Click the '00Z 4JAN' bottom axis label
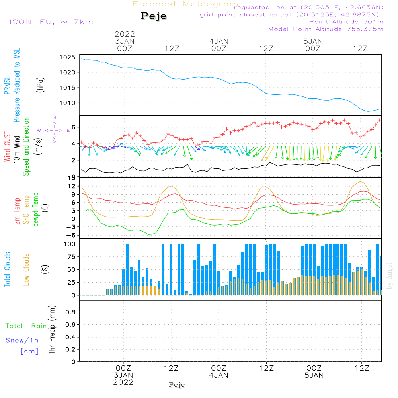 pyautogui.click(x=219, y=372)
